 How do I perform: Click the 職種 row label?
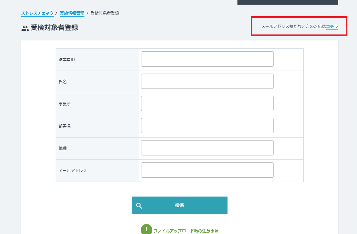[x=63, y=148]
